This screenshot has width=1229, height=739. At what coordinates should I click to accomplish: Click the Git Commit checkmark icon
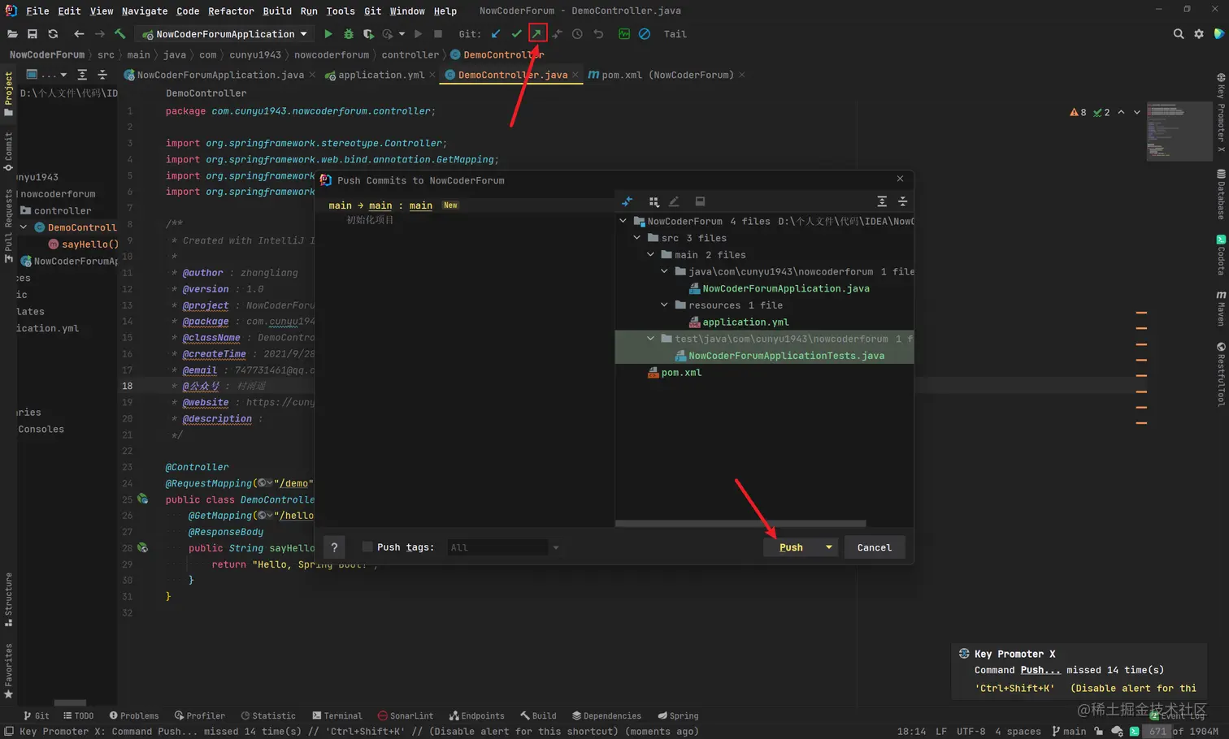(x=516, y=34)
